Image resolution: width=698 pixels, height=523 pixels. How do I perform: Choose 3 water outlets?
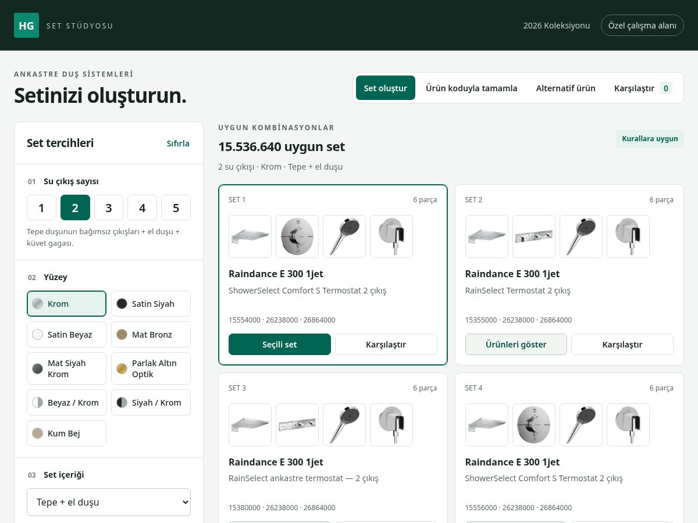click(x=109, y=207)
